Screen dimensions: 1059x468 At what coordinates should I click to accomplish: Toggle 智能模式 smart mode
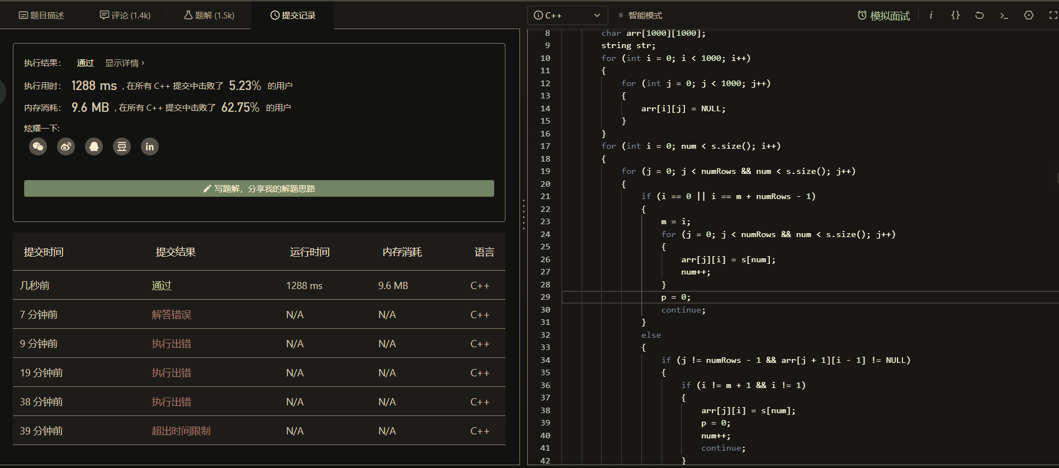pyautogui.click(x=641, y=15)
